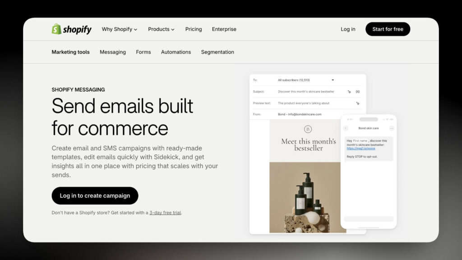Click the subject line variable braces icon
Viewport: 462px width, 260px height.
click(x=357, y=92)
